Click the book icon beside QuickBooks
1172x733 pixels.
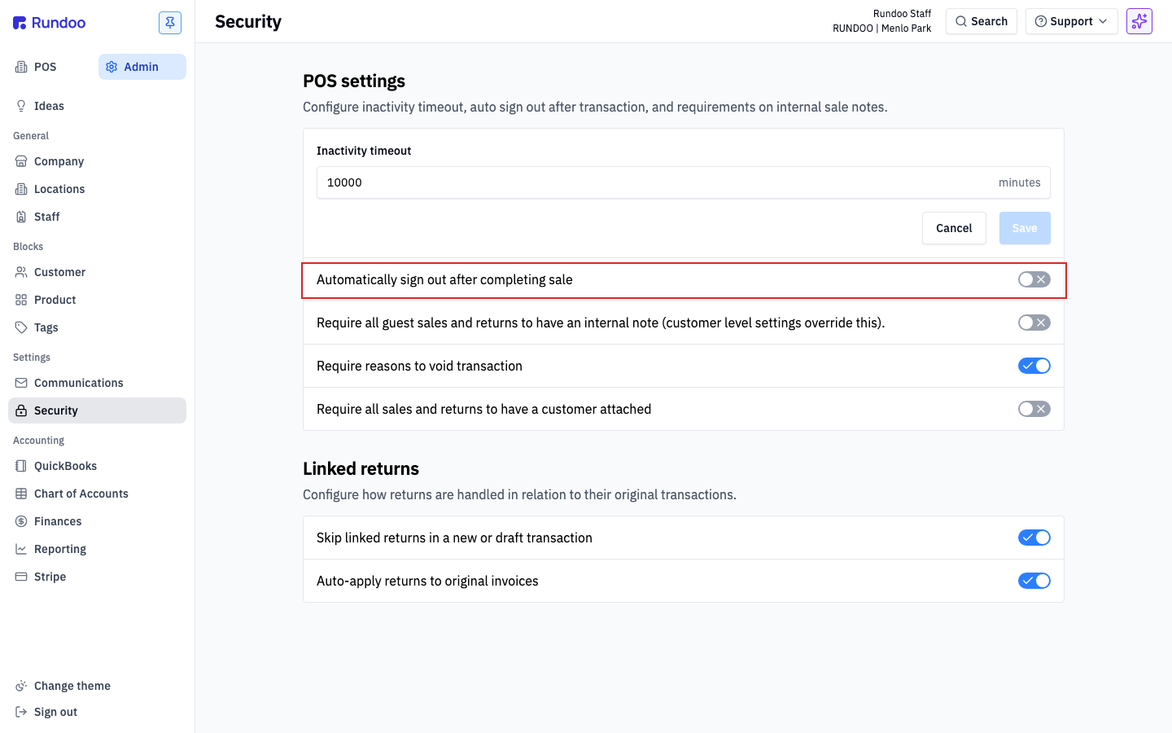pos(21,466)
